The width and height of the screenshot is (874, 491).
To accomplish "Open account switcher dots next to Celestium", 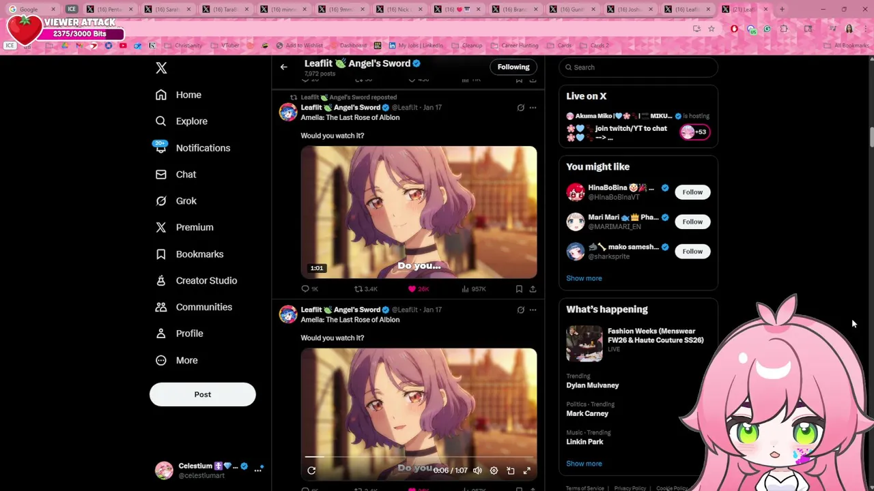I will click(258, 470).
